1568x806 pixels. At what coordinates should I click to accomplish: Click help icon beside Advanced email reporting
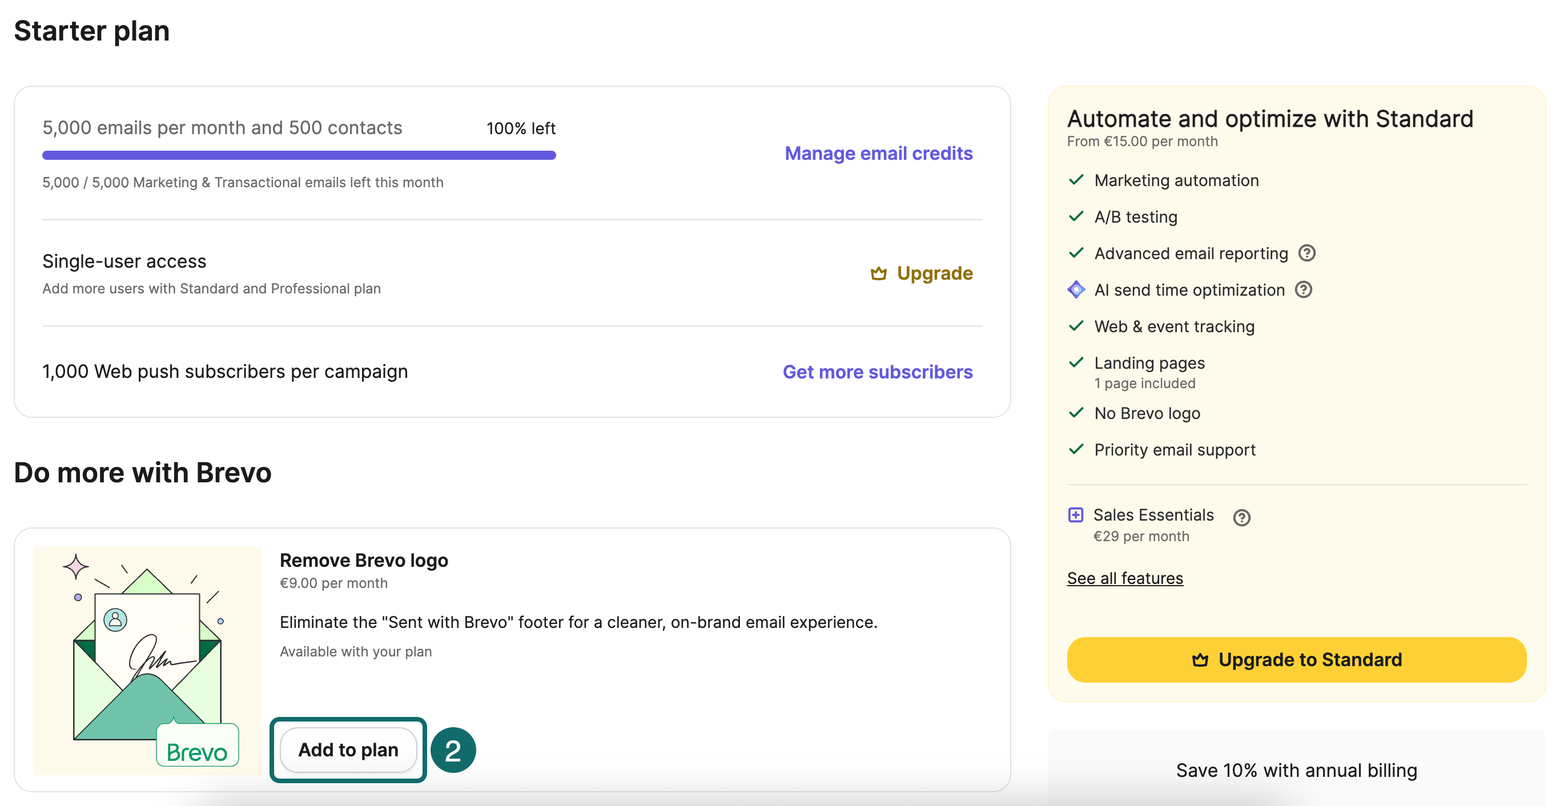pos(1306,253)
